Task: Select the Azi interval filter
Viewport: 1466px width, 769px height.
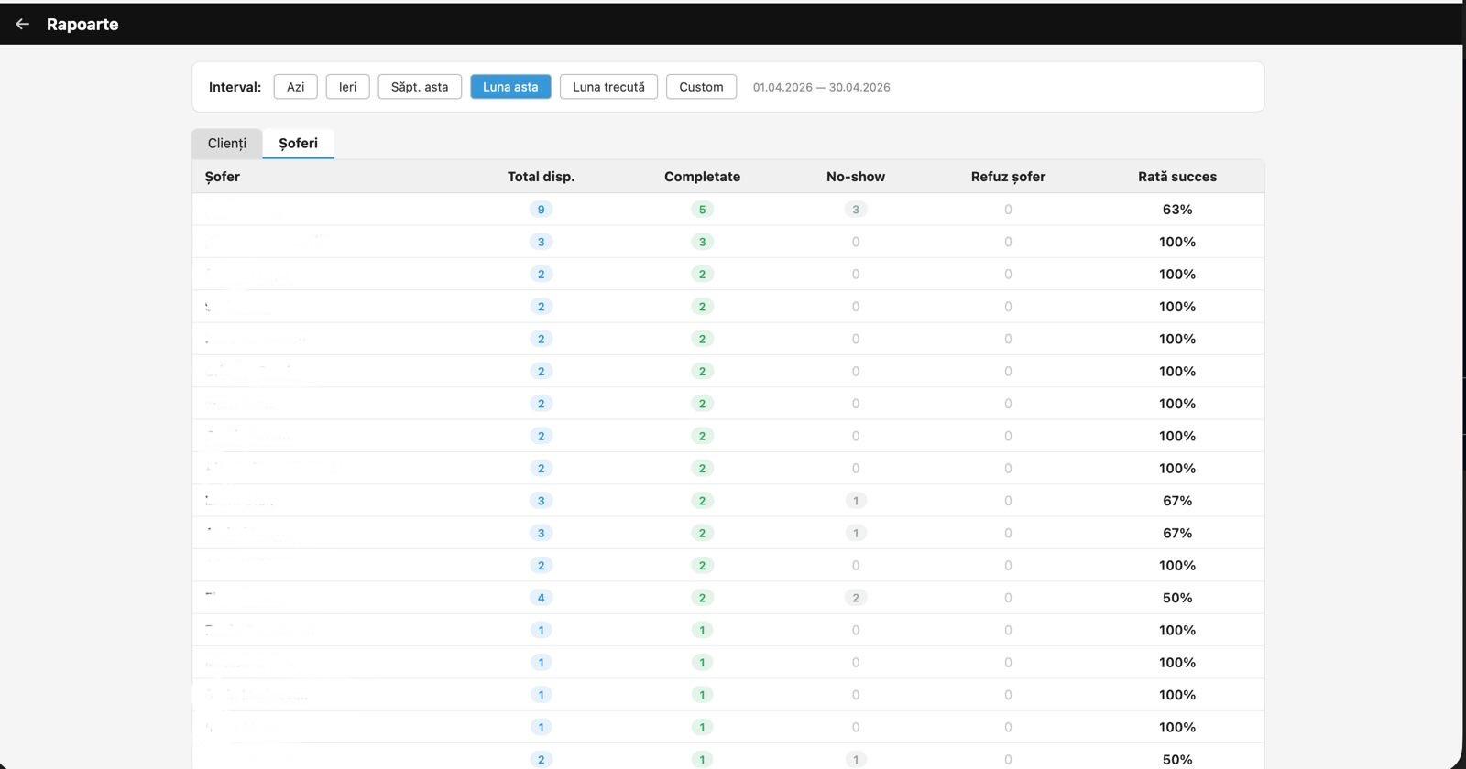Action: click(x=295, y=87)
